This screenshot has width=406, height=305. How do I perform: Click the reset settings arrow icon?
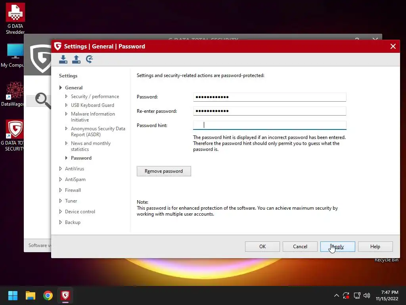tap(89, 60)
